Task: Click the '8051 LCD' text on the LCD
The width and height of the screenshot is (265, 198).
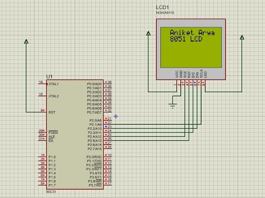Action: pyautogui.click(x=186, y=39)
